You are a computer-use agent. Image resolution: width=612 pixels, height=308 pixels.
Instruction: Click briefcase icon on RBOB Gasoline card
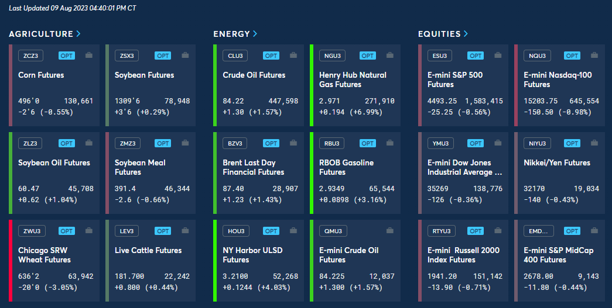click(x=390, y=143)
